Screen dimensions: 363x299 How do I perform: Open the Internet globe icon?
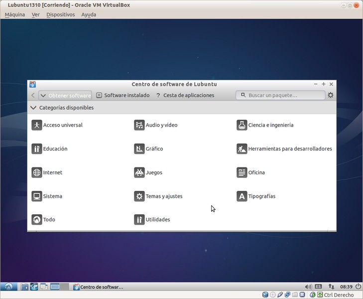36,172
